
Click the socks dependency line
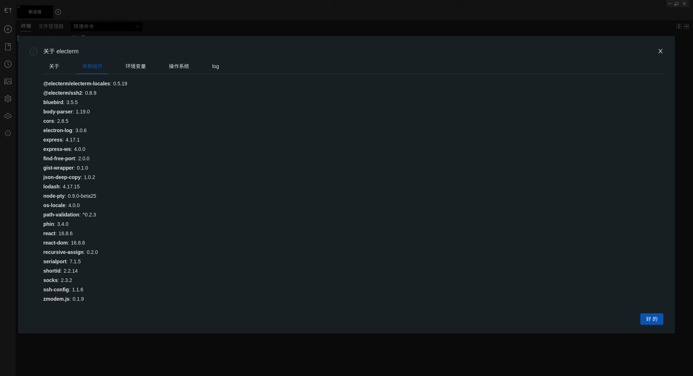point(58,280)
